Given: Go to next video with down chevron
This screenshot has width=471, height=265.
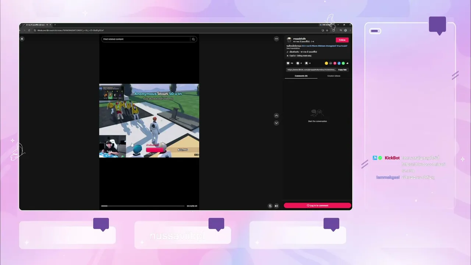Looking at the screenshot, I should point(276,123).
